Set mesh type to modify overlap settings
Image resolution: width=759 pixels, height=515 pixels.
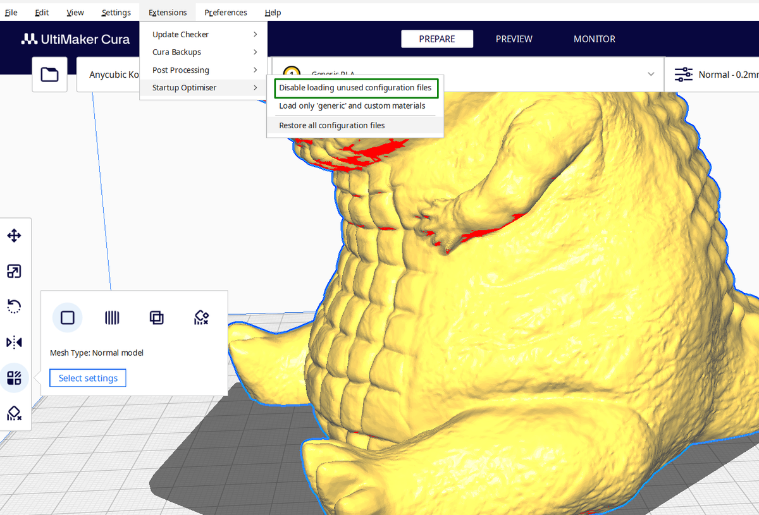click(x=156, y=317)
